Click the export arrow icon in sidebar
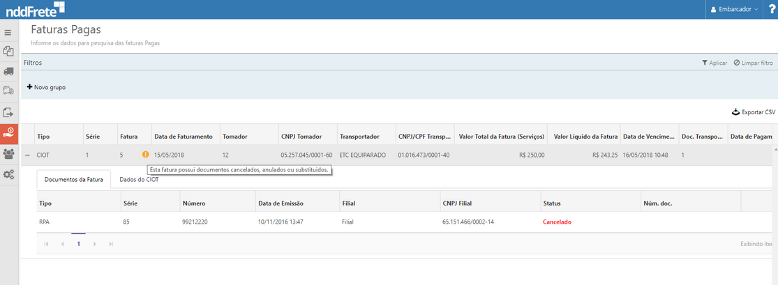Viewport: 778px width, 285px height. [8, 112]
